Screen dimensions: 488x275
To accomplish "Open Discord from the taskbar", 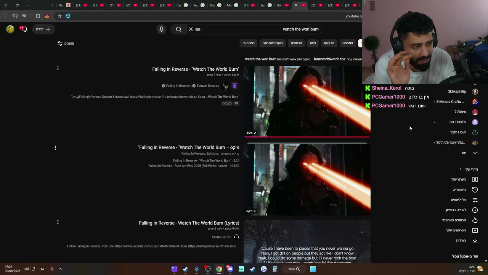I will click(x=230, y=269).
